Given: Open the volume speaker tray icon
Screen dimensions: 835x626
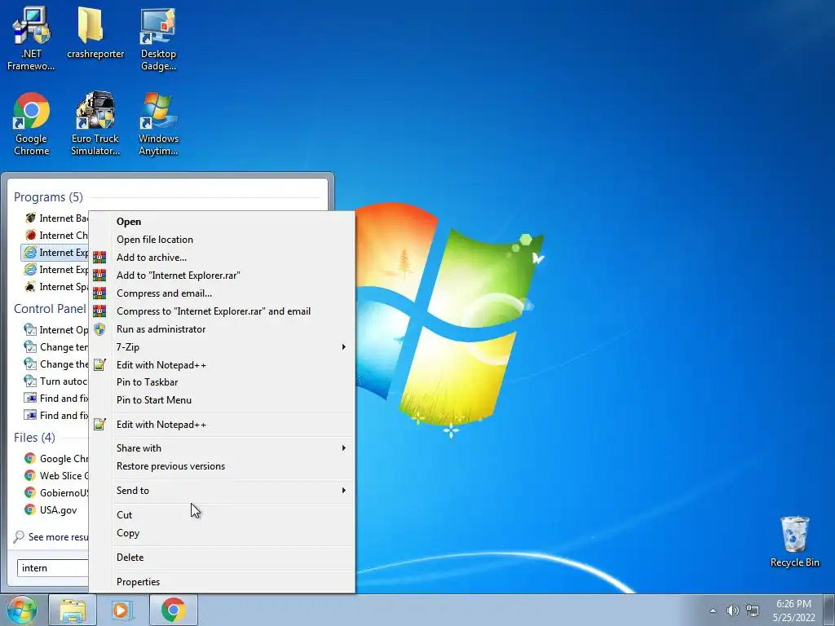Looking at the screenshot, I should pos(733,611).
